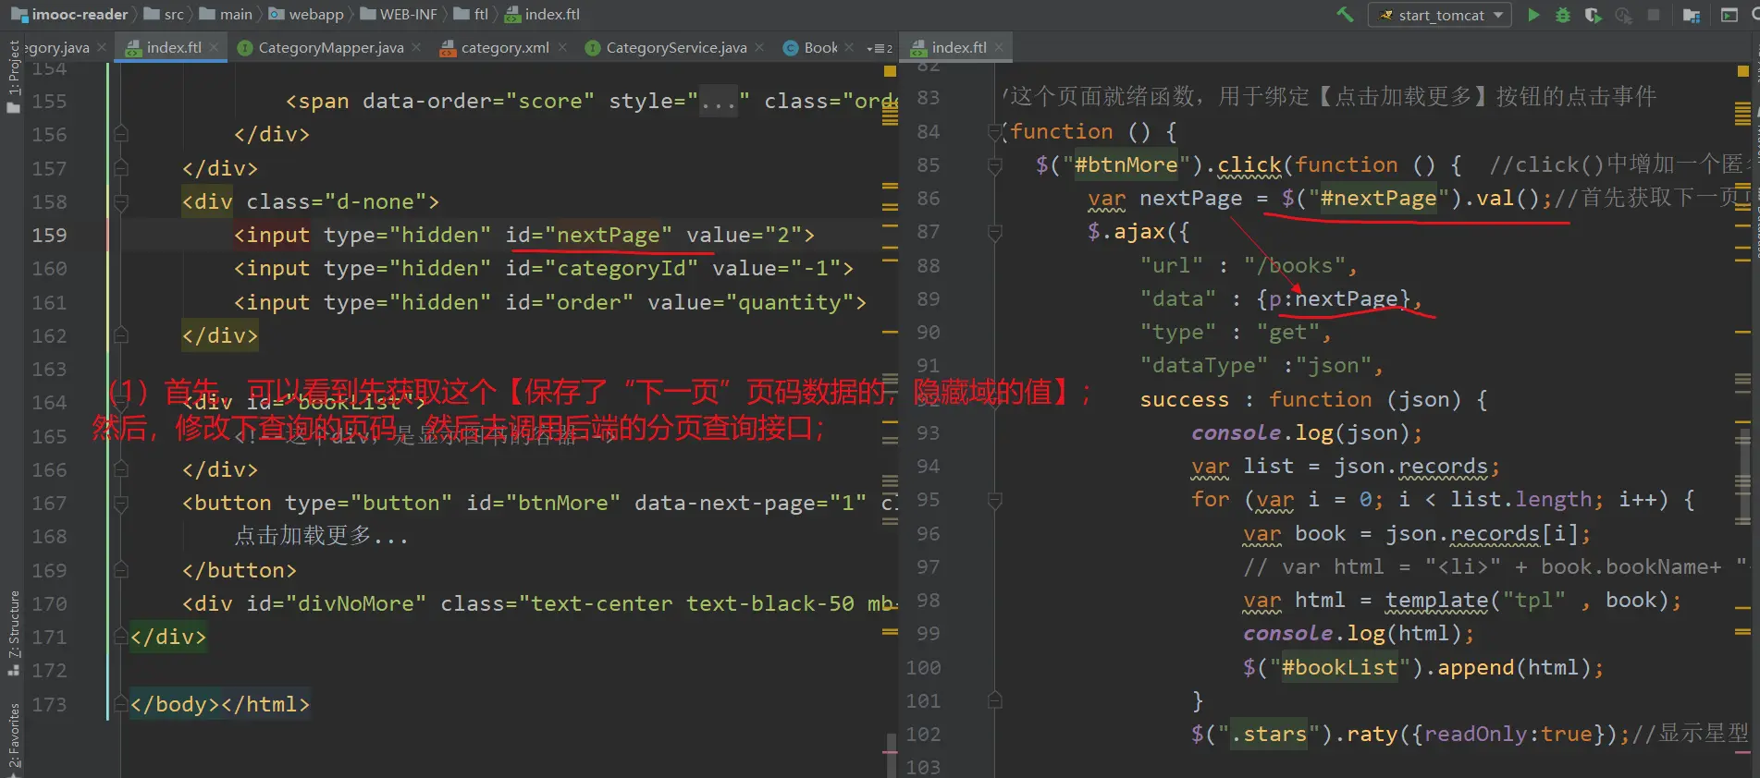Switch to the CategoryMapper.java tab
The height and width of the screenshot is (778, 1760).
click(x=321, y=47)
